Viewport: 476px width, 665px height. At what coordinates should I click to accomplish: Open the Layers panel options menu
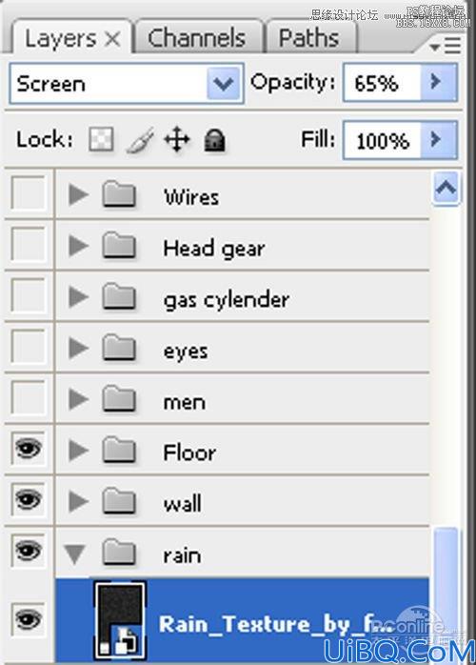tap(446, 45)
